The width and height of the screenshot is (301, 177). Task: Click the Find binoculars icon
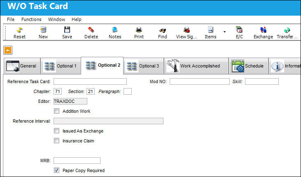tap(163, 30)
